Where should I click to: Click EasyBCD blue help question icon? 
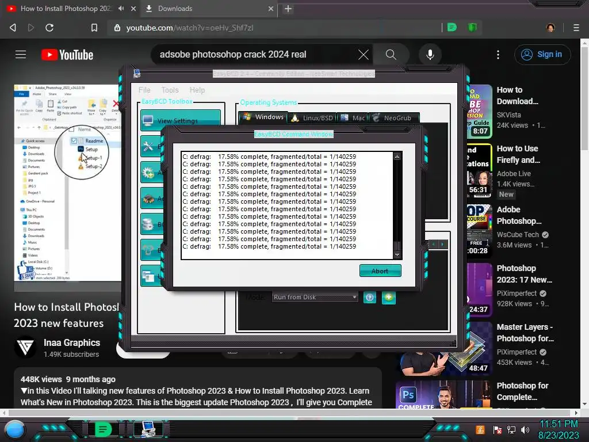[370, 298]
